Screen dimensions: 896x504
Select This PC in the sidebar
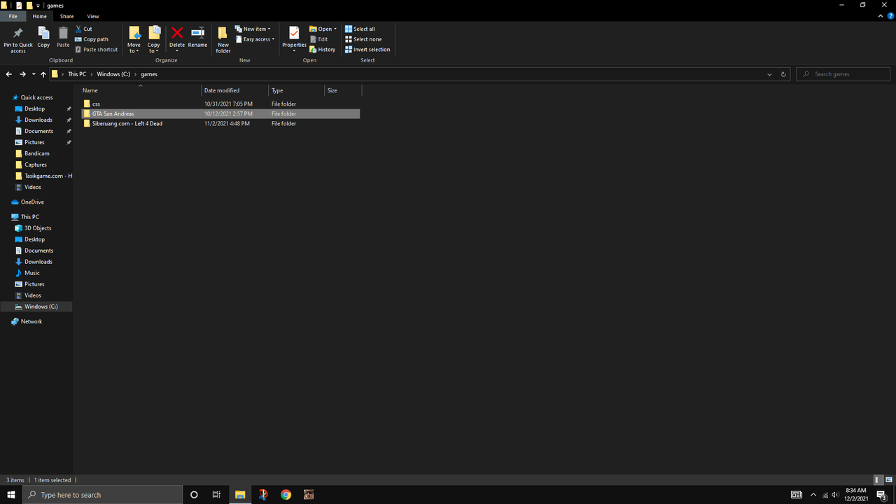coord(30,217)
